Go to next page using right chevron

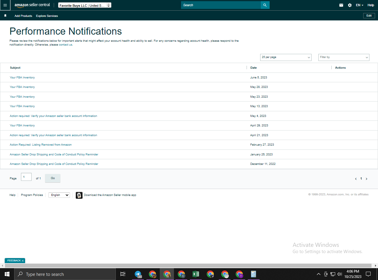(366, 179)
